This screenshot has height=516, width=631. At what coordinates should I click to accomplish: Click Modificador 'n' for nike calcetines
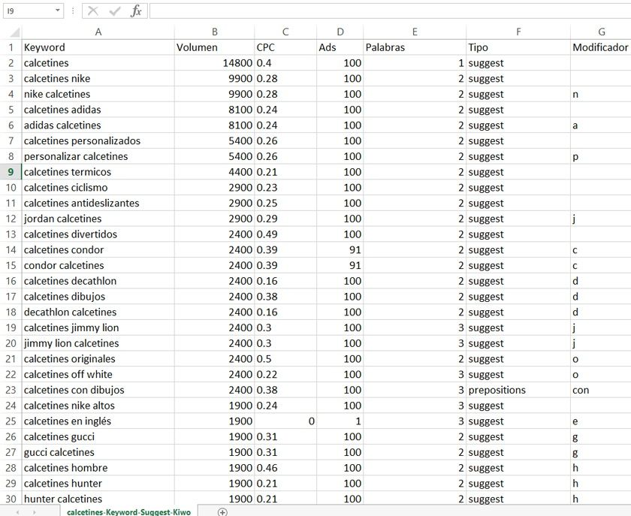601,94
